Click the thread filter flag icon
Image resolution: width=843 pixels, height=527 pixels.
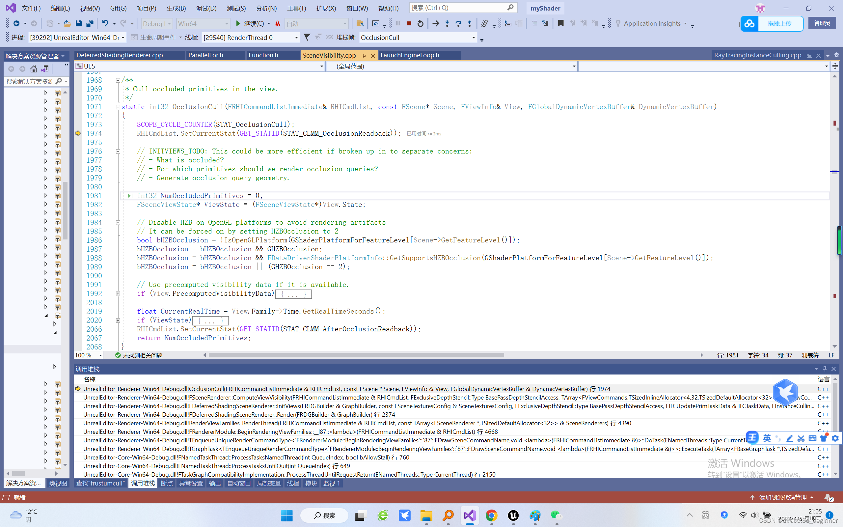pyautogui.click(x=307, y=37)
